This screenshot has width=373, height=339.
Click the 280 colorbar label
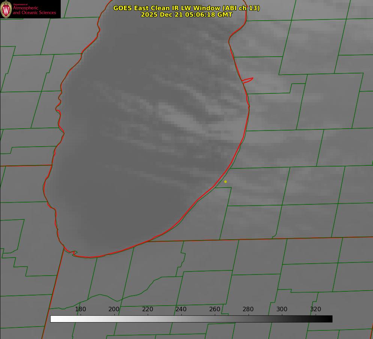(x=248, y=309)
